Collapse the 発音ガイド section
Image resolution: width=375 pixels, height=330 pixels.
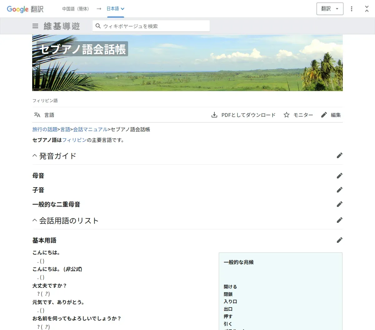(35, 156)
